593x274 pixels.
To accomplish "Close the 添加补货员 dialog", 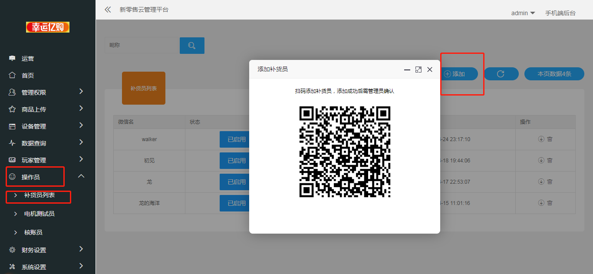I will [430, 69].
